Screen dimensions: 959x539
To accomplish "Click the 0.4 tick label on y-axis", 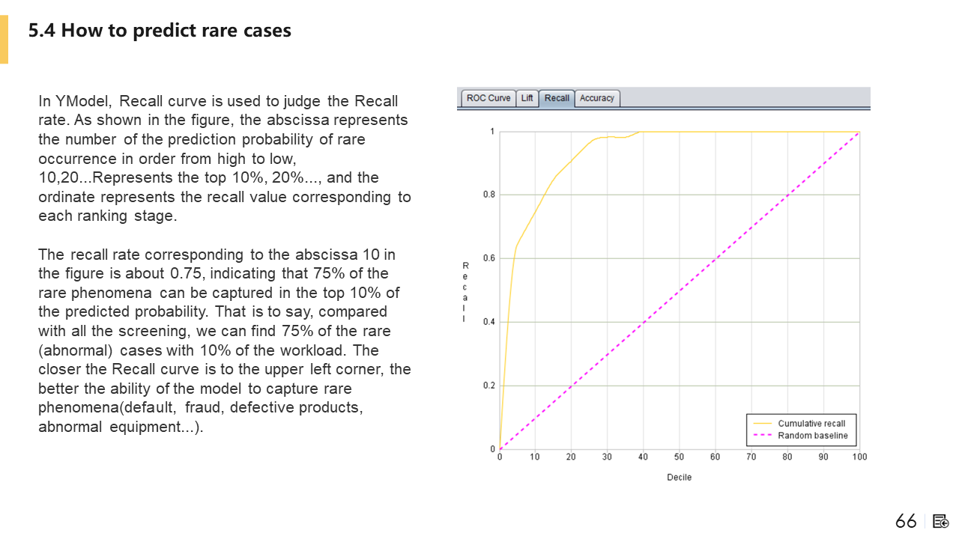I will 488,322.
